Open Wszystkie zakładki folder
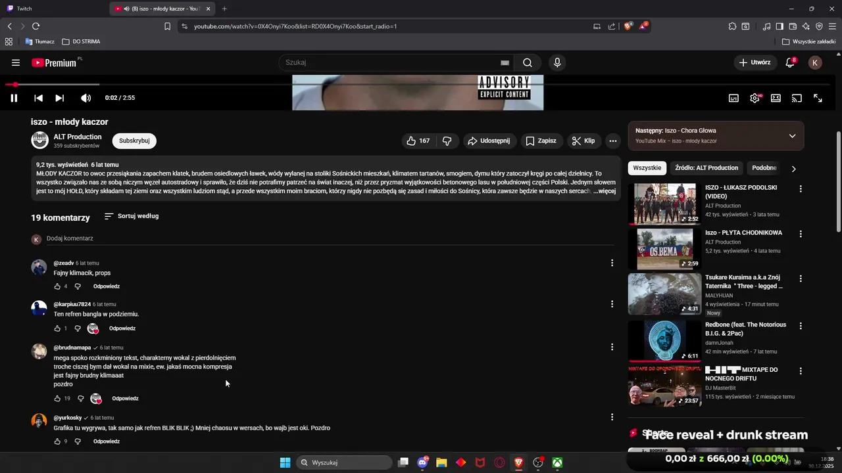This screenshot has width=842, height=473. pyautogui.click(x=809, y=41)
